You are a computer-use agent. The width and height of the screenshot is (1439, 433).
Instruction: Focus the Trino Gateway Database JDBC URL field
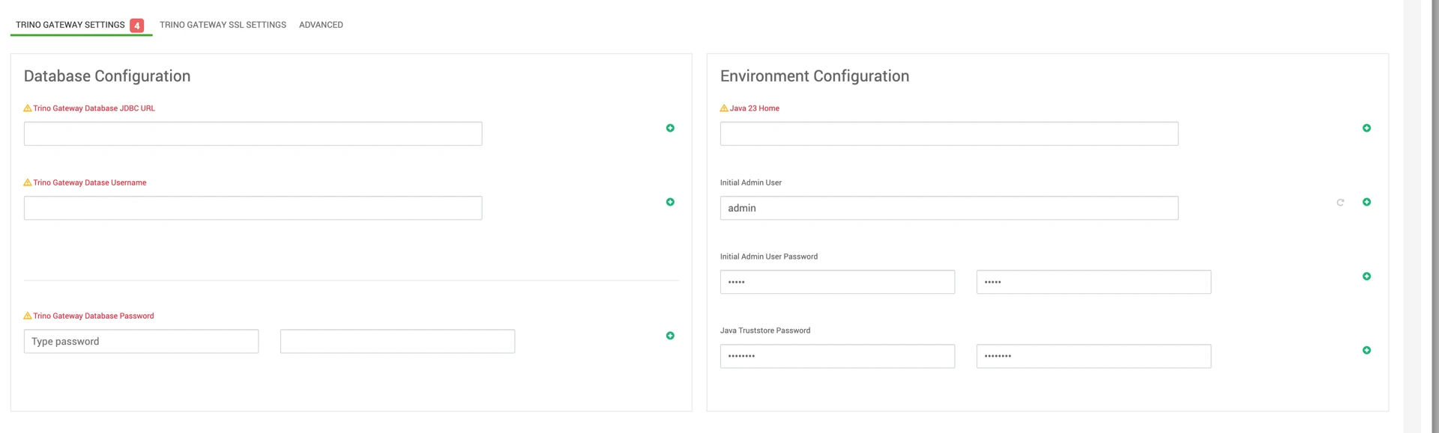coord(253,134)
